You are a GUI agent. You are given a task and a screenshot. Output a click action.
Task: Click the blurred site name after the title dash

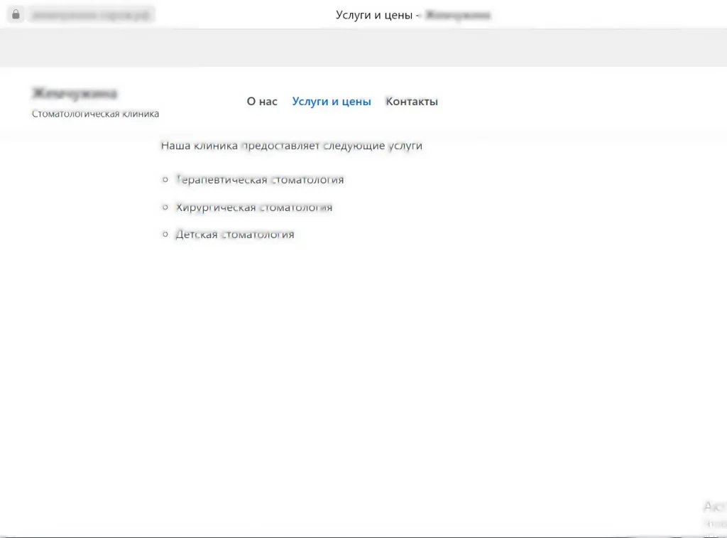click(x=458, y=15)
